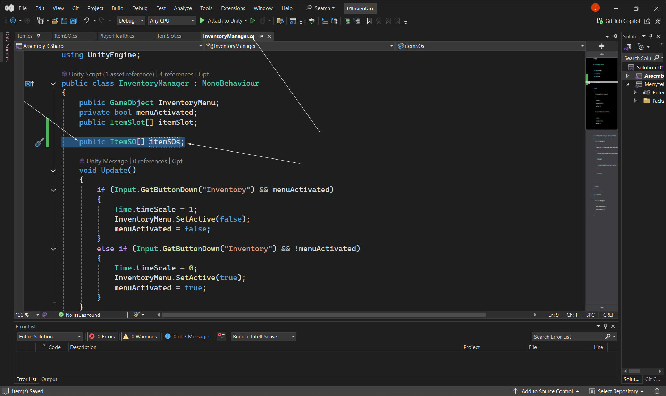Click Add to Source Control
The image size is (666, 396).
[x=547, y=391]
